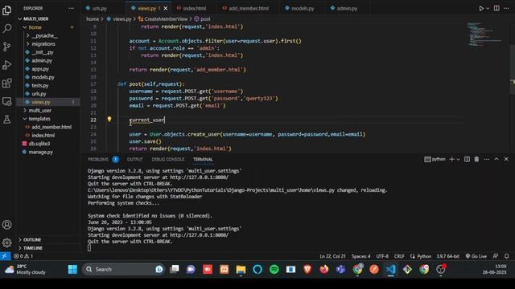Select the TERMINAL panel tab
The height and width of the screenshot is (289, 515).
point(203,159)
